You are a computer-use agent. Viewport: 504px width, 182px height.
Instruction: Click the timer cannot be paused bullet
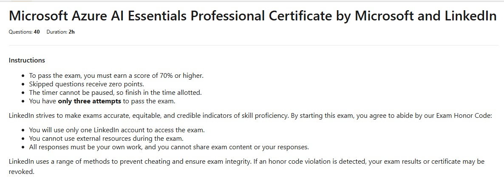115,92
